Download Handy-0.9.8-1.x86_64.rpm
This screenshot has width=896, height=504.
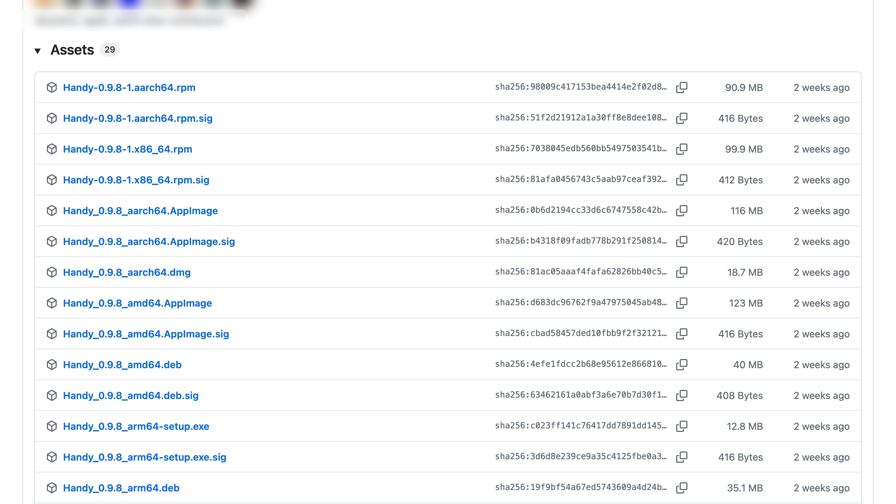click(x=127, y=149)
